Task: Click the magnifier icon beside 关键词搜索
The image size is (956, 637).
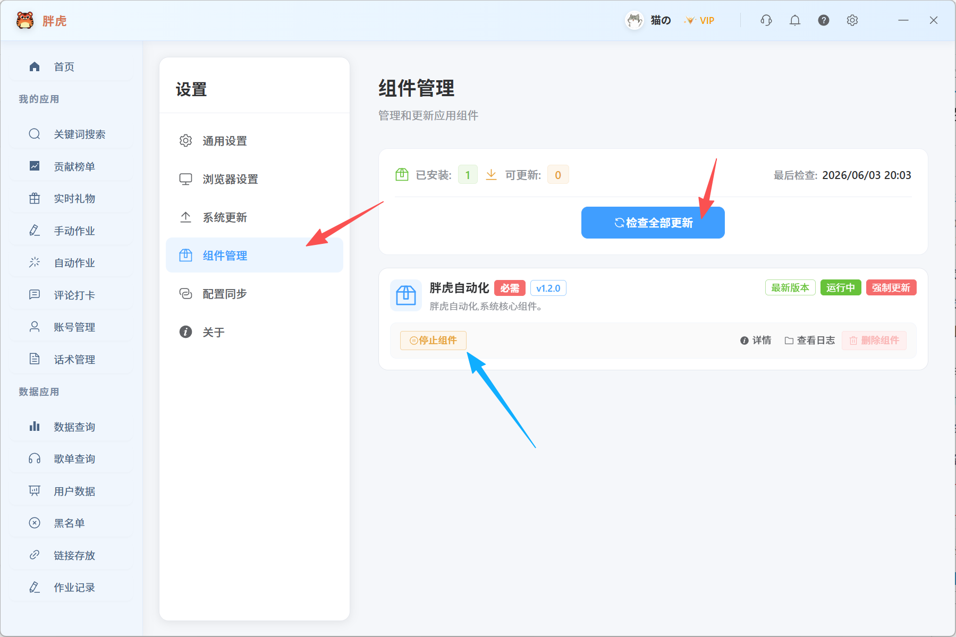Action: coord(35,134)
